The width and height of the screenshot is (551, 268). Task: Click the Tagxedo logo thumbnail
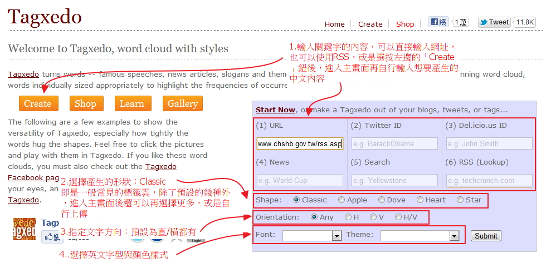pyautogui.click(x=25, y=229)
